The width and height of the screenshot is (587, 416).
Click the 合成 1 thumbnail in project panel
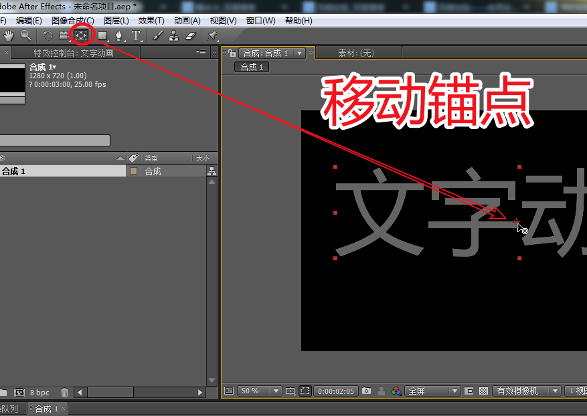[12, 84]
